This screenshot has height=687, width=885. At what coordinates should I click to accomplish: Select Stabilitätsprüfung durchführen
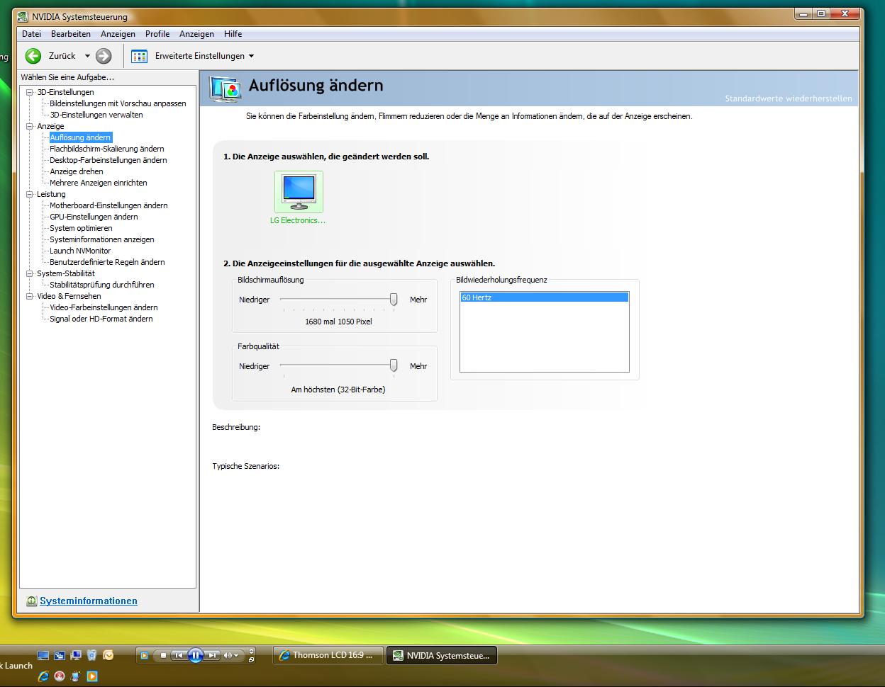(x=102, y=285)
